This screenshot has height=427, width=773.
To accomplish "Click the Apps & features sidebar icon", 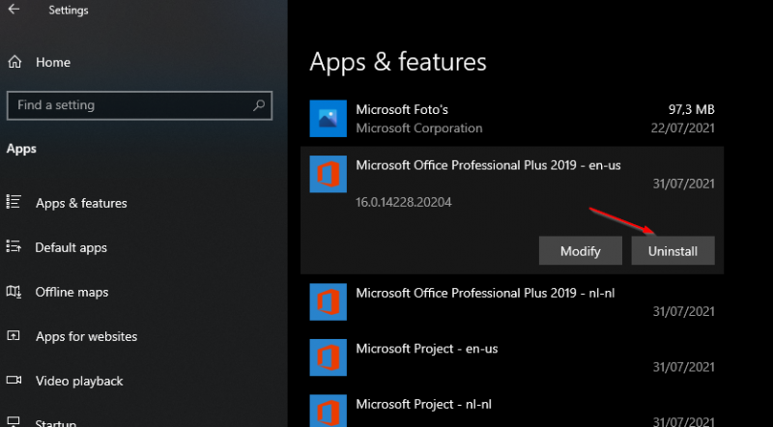I will (14, 203).
